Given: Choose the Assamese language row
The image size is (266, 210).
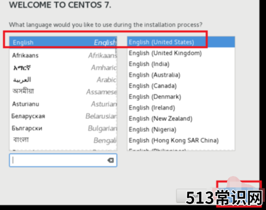Looking at the screenshot, I should 63,92.
